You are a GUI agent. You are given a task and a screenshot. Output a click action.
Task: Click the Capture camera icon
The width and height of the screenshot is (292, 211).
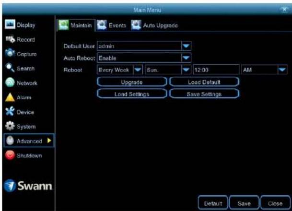pyautogui.click(x=10, y=53)
